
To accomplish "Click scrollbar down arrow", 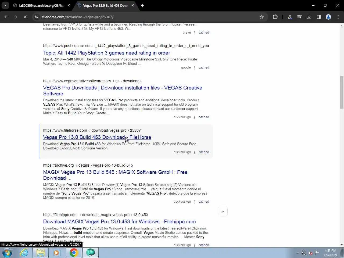I will (342, 245).
